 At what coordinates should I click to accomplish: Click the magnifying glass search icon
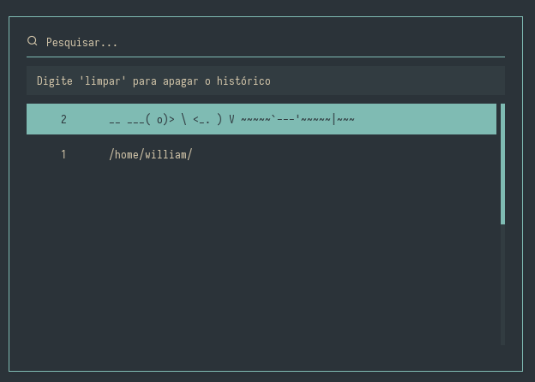tap(33, 41)
